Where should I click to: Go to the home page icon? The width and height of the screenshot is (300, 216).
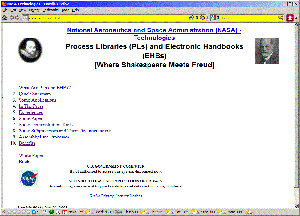tap(5, 18)
